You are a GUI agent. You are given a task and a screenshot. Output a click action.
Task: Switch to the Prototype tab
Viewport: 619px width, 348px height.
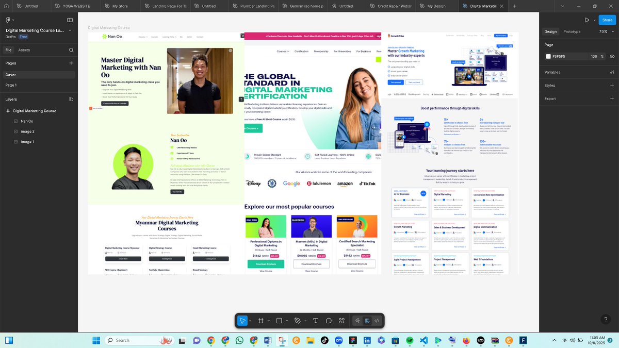point(572,31)
